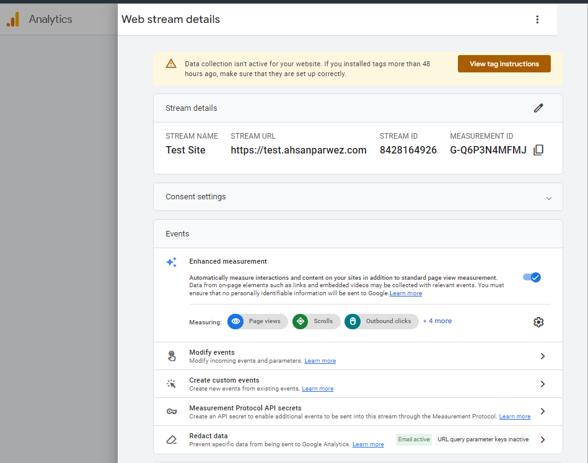The image size is (588, 463).
Task: Open the three-dot more options menu
Action: click(x=537, y=19)
